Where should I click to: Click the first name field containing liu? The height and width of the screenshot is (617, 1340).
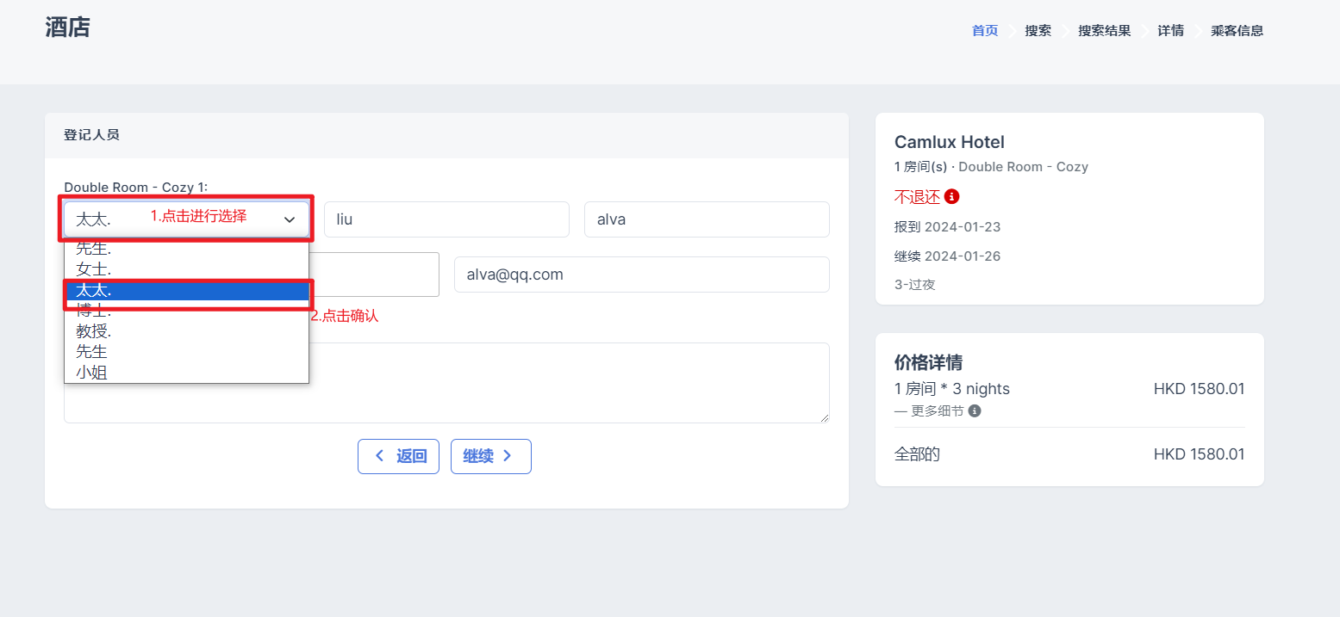pos(446,219)
